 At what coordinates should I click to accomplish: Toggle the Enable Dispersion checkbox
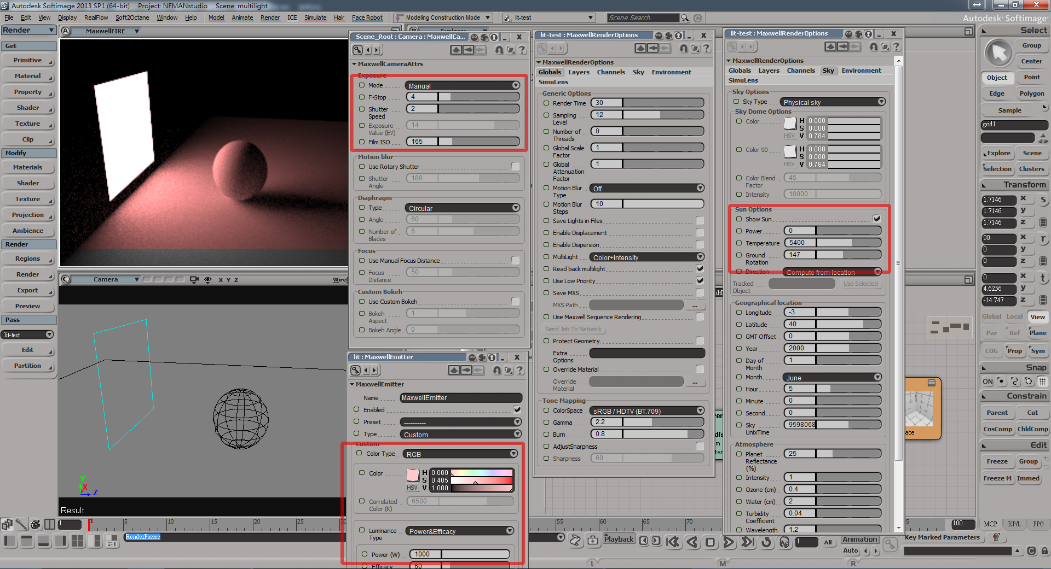pos(700,244)
